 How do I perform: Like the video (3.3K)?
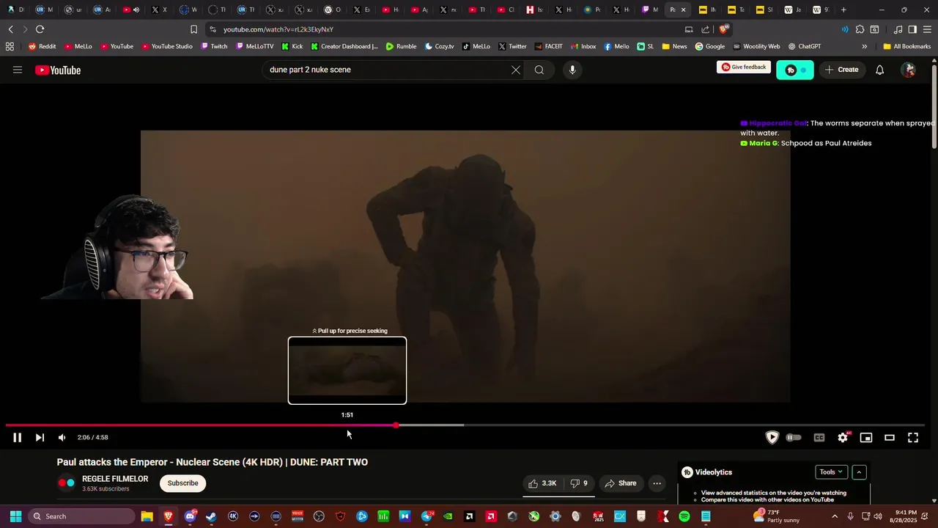(x=543, y=483)
